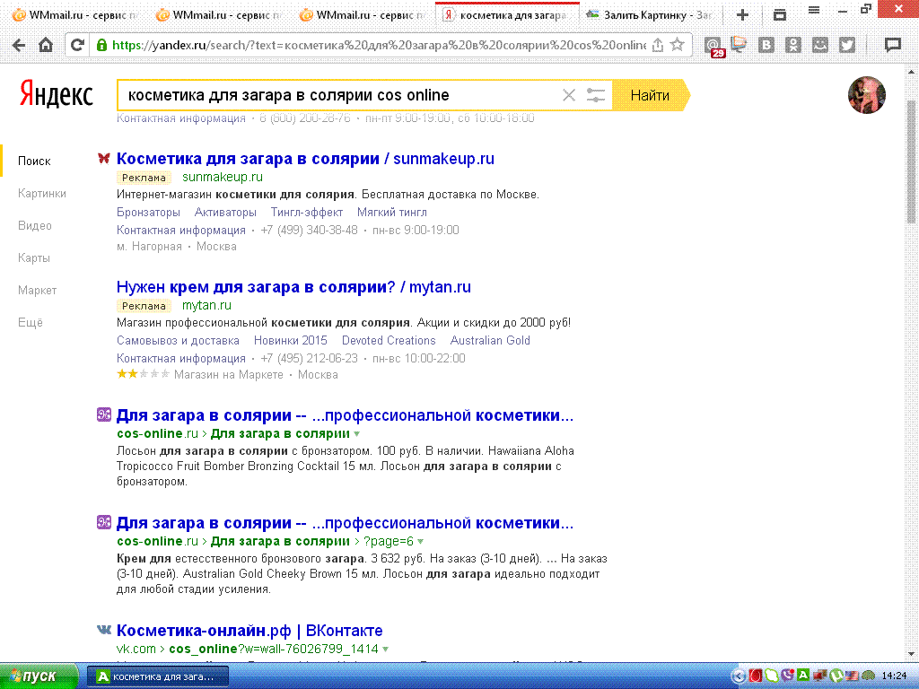The image size is (919, 689).
Task: Click the green padlock security icon
Action: click(x=102, y=45)
